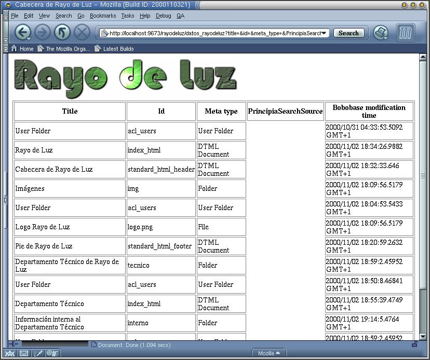Click the page proxy icon in URL bar
430x360 pixels.
104,33
